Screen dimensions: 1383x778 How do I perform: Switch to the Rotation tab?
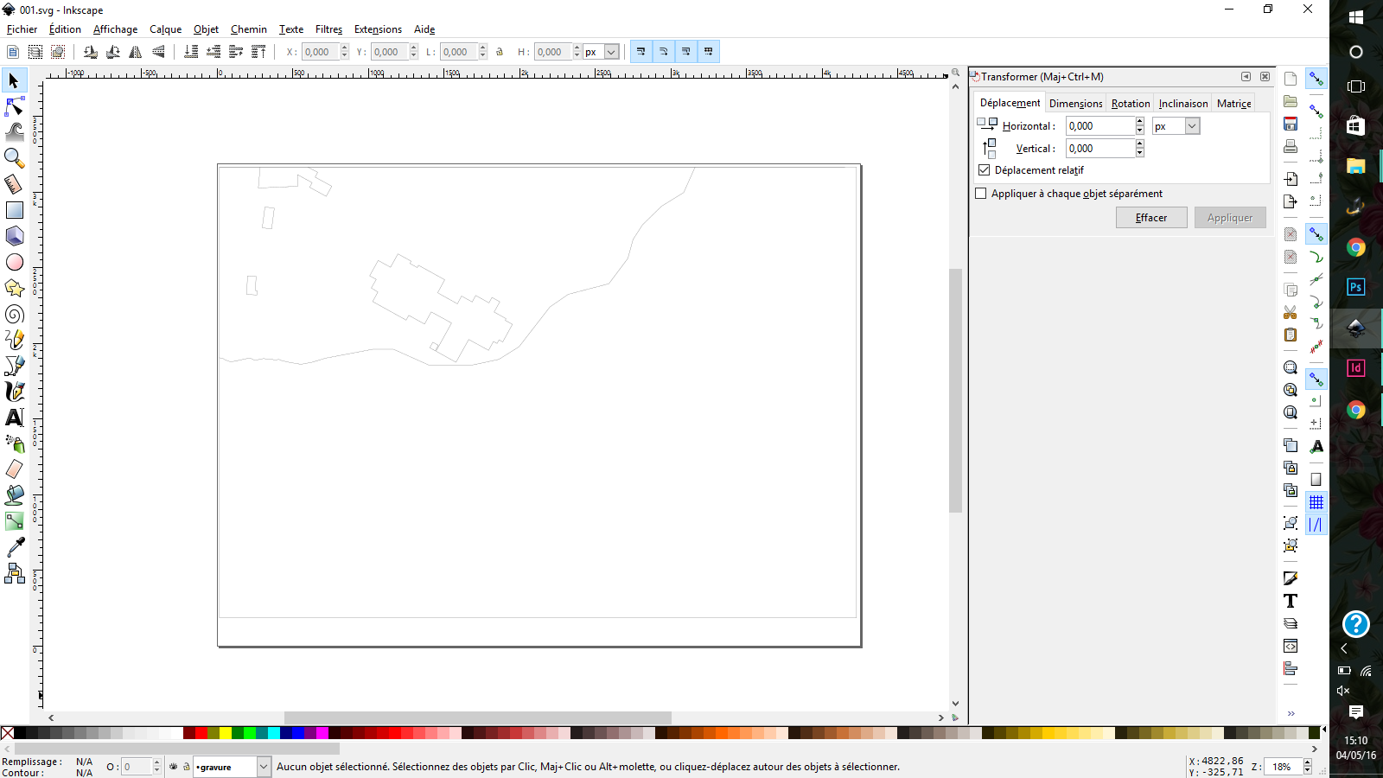point(1130,104)
